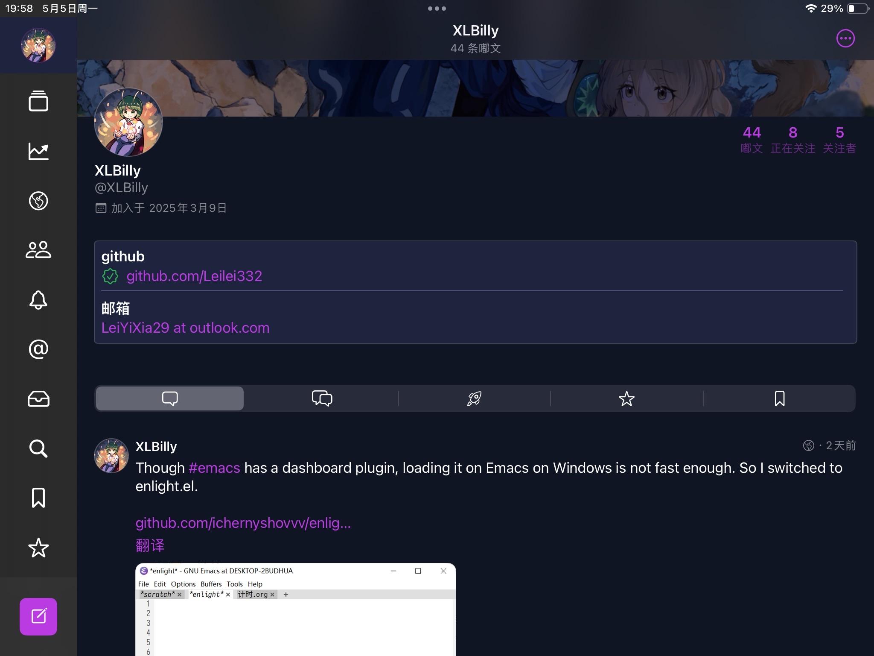Open search magnifier in sidebar
The height and width of the screenshot is (656, 874).
pyautogui.click(x=38, y=448)
